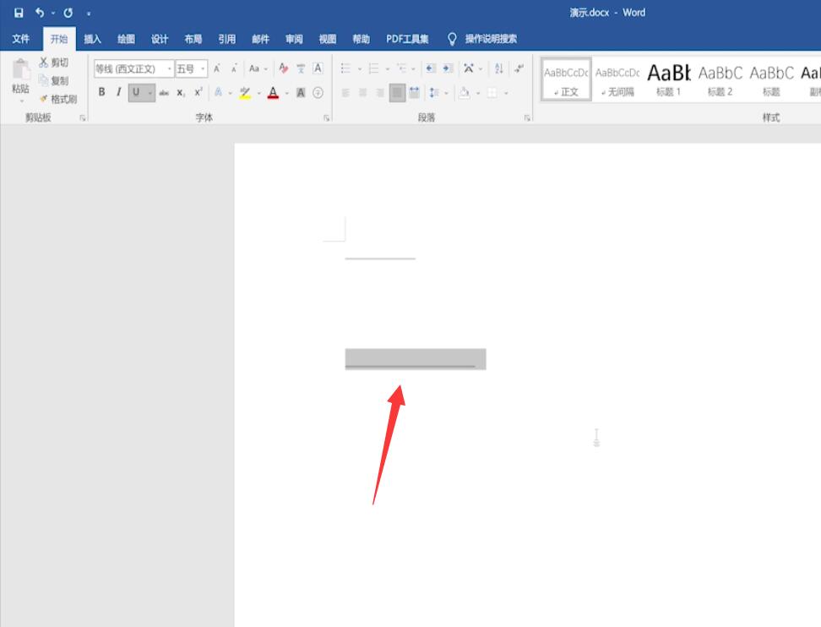This screenshot has height=627, width=821.
Task: Toggle Bold formatting
Action: pos(101,92)
